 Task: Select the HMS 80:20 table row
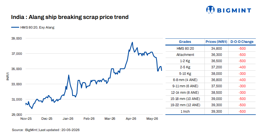click(210, 49)
